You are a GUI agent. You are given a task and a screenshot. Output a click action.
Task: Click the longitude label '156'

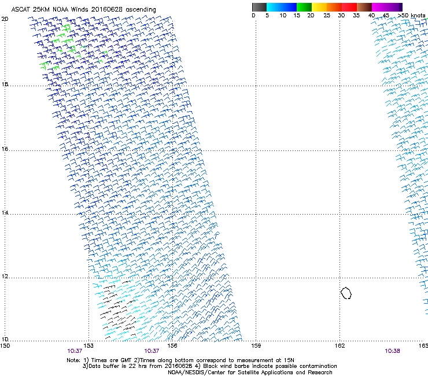click(x=172, y=346)
